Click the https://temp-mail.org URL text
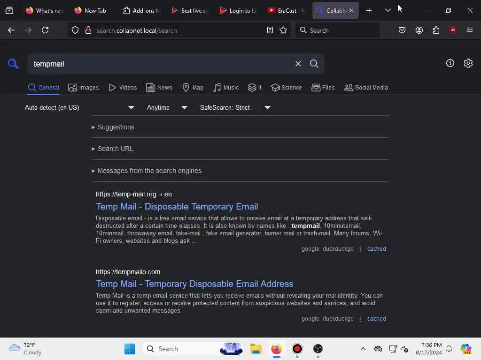This screenshot has height=360, width=481. click(x=126, y=194)
